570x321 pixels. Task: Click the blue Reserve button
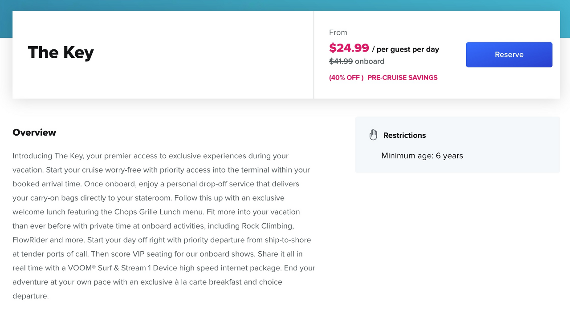pos(509,55)
